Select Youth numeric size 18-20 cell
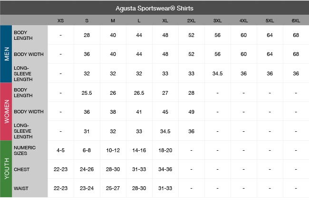The width and height of the screenshot is (309, 200). point(165,150)
